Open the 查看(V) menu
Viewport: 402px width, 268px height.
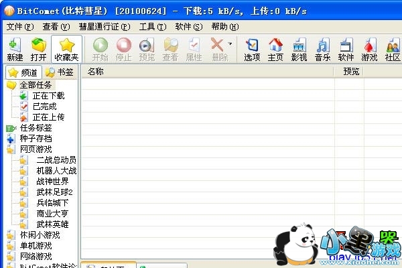coord(56,27)
